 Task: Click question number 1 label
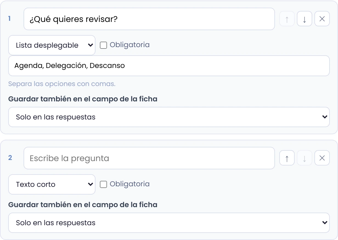(10, 19)
